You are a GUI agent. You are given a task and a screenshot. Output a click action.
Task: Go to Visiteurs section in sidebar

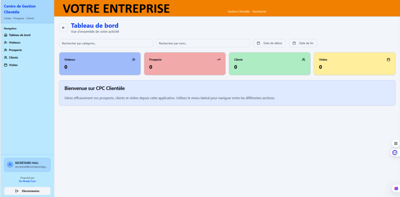[x=14, y=42]
